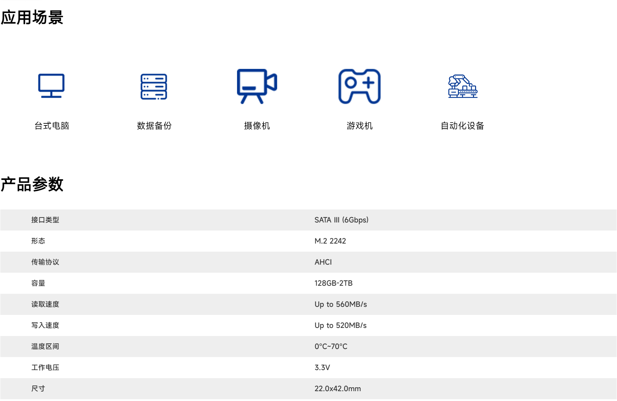Select the AHCI protocol value
The height and width of the screenshot is (401, 617).
(x=323, y=262)
